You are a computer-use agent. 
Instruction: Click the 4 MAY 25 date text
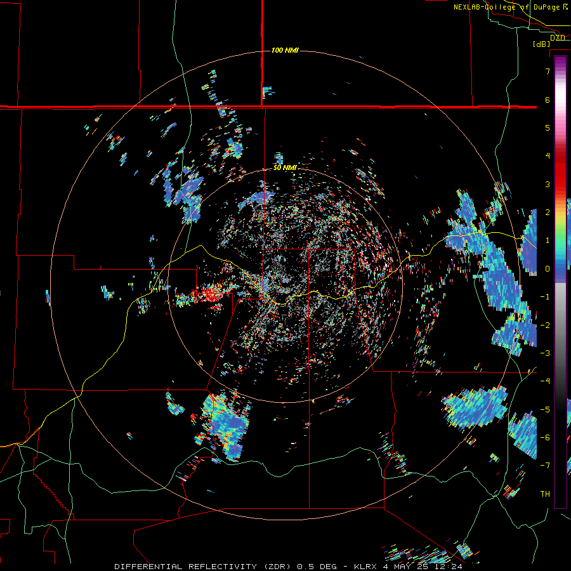click(405, 567)
